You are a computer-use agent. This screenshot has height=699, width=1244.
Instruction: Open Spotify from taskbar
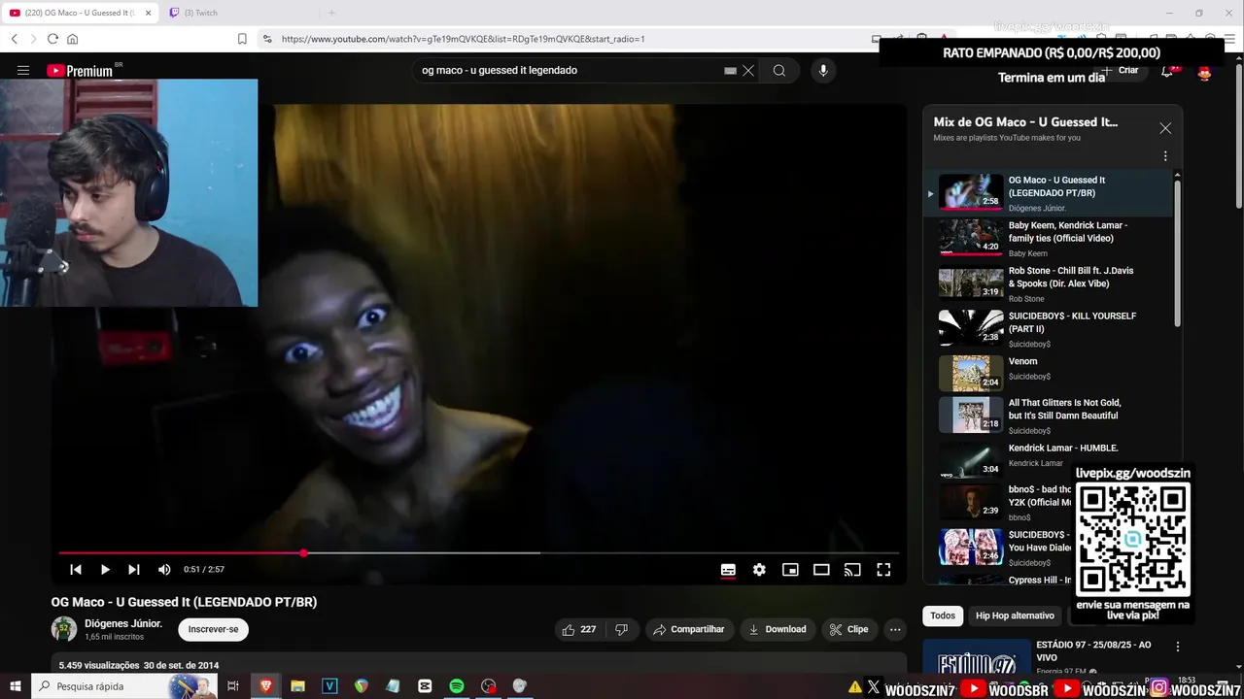pos(457,686)
